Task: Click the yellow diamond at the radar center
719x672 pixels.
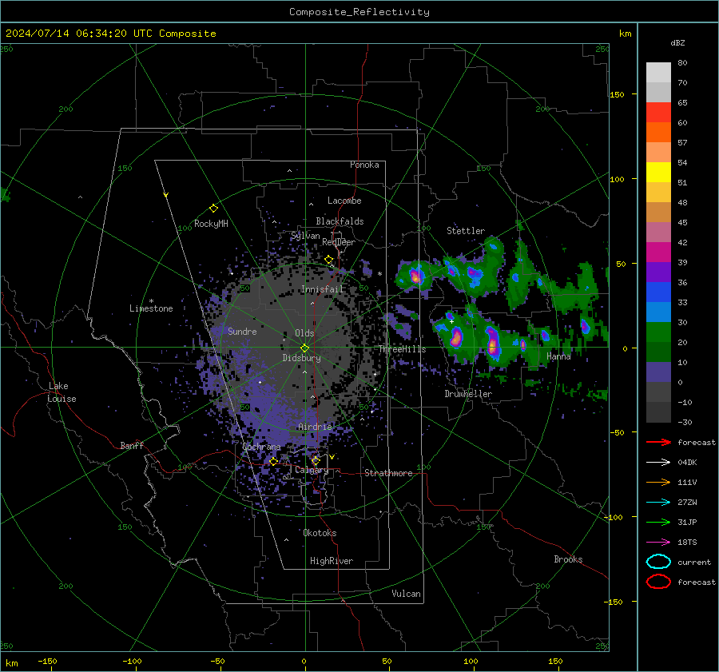Action: pyautogui.click(x=304, y=348)
